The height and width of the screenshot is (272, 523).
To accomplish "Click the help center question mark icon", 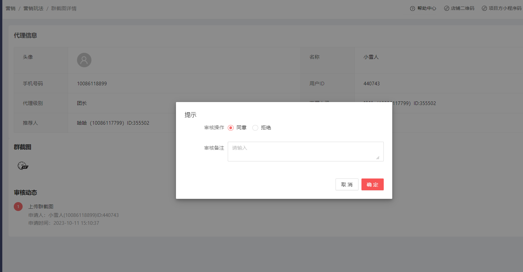I will point(412,9).
